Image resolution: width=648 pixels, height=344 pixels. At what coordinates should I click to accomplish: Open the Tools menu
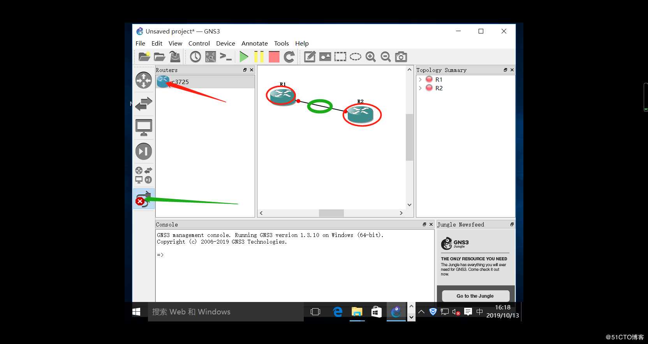coord(282,43)
